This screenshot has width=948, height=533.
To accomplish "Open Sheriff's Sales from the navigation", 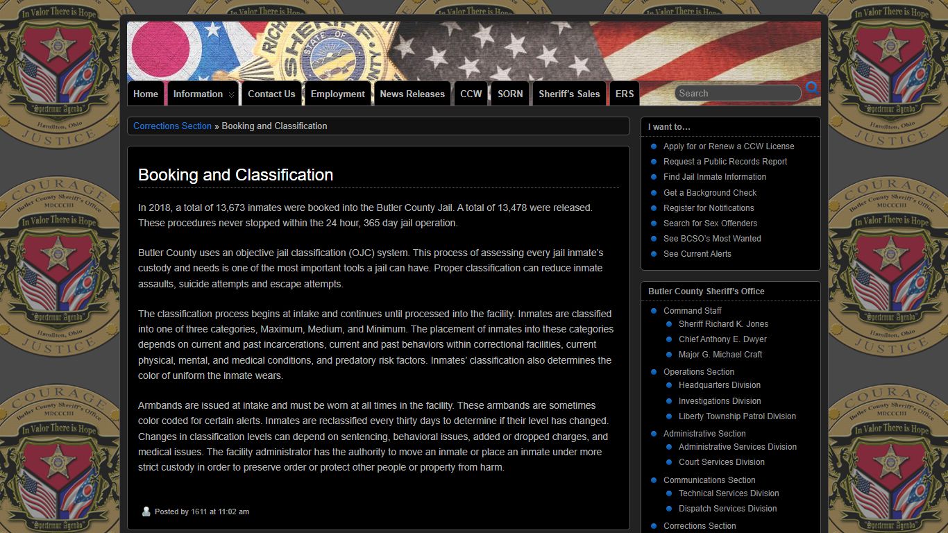I will 569,94.
